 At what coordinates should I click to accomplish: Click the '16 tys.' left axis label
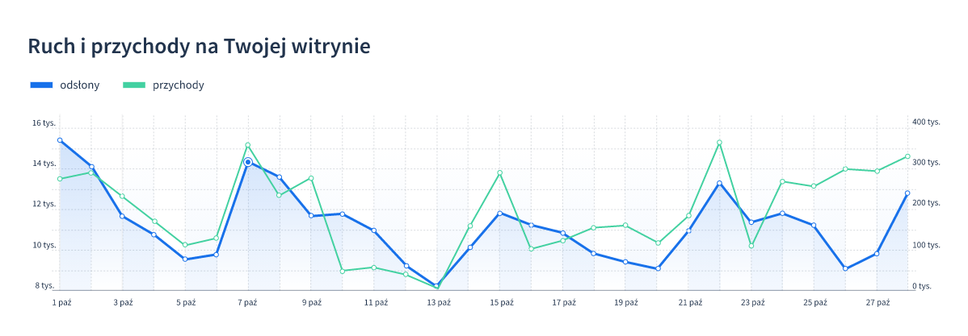pos(44,123)
